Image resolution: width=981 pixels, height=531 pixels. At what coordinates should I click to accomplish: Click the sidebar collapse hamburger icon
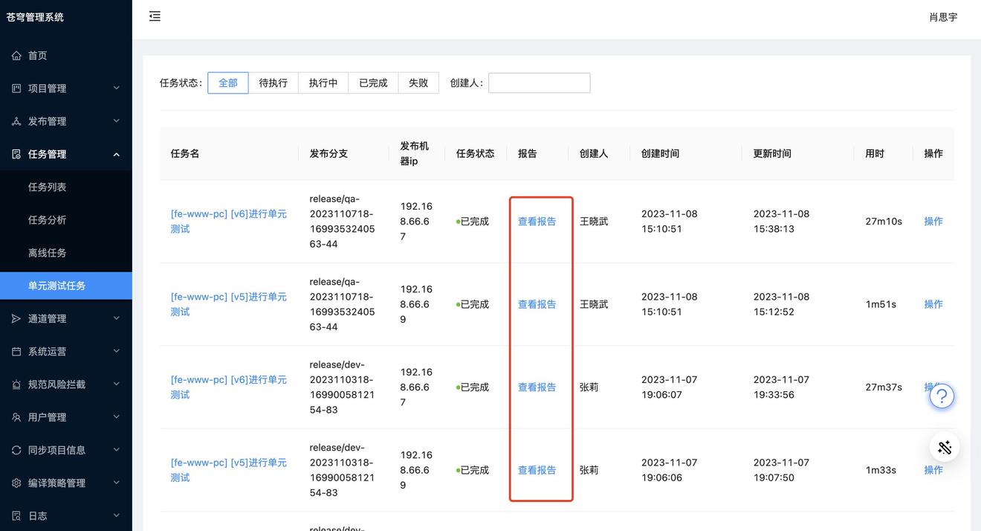point(155,16)
